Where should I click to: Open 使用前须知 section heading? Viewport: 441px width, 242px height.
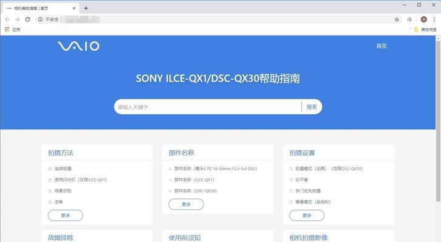point(185,238)
